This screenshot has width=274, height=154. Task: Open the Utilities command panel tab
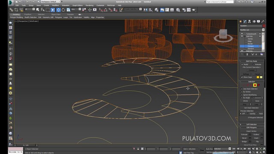(x=263, y=21)
